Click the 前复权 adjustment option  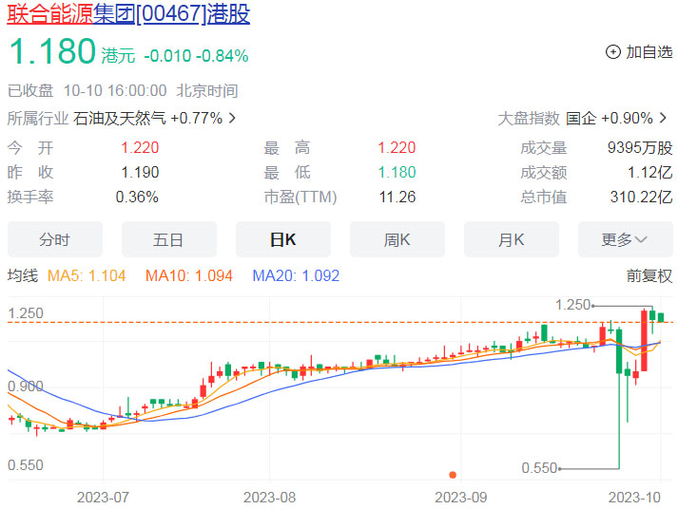(x=649, y=275)
